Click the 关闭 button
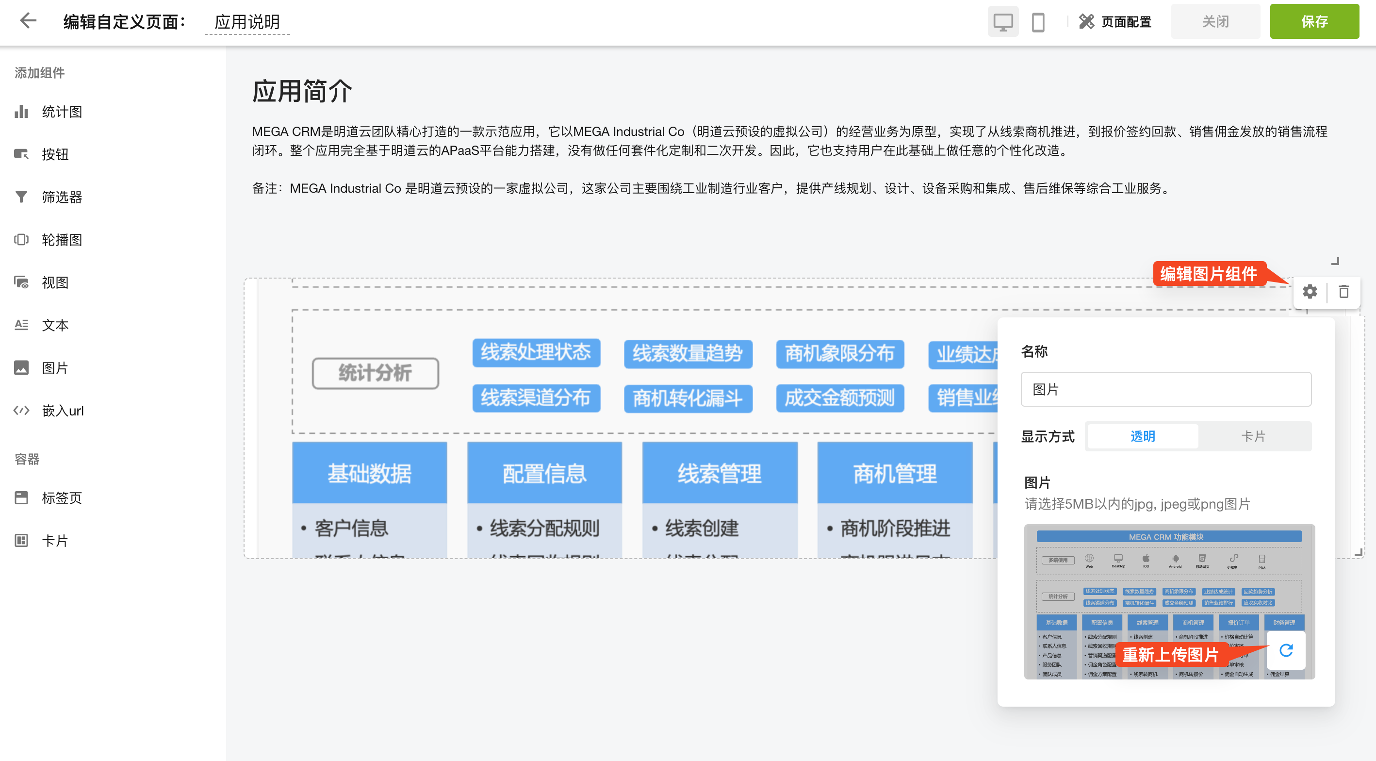1376x761 pixels. click(x=1215, y=22)
